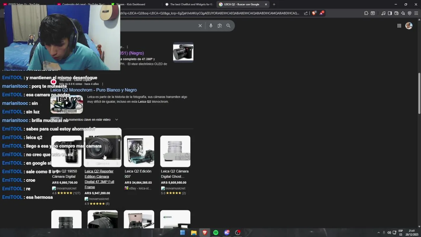Click the page vertical scrollbar thumb
The height and width of the screenshot is (237, 421).
pyautogui.click(x=419, y=93)
